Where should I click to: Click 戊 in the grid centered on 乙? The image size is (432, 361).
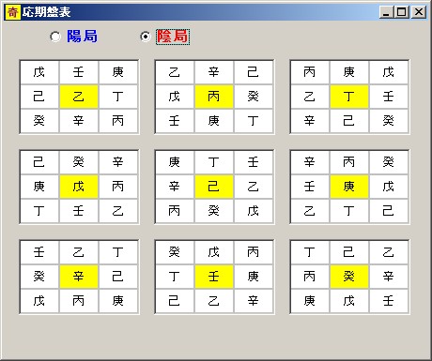pyautogui.click(x=39, y=72)
